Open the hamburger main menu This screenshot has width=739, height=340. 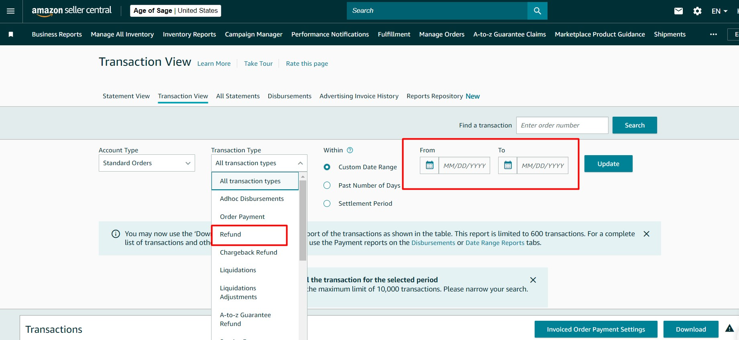pyautogui.click(x=11, y=11)
